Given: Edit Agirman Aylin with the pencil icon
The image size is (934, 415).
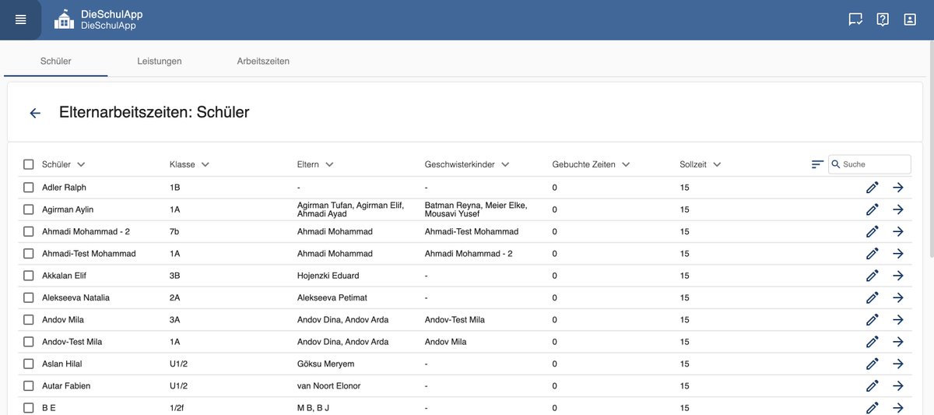Looking at the screenshot, I should coord(873,209).
